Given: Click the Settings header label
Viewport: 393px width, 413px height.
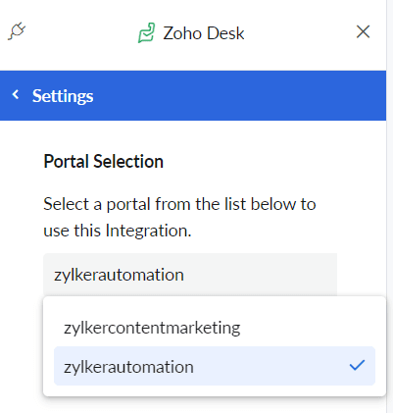Looking at the screenshot, I should [x=63, y=96].
